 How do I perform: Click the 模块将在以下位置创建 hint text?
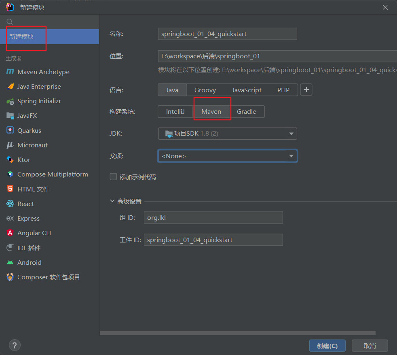coord(277,70)
